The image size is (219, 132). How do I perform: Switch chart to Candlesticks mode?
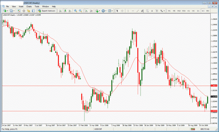(65, 11)
